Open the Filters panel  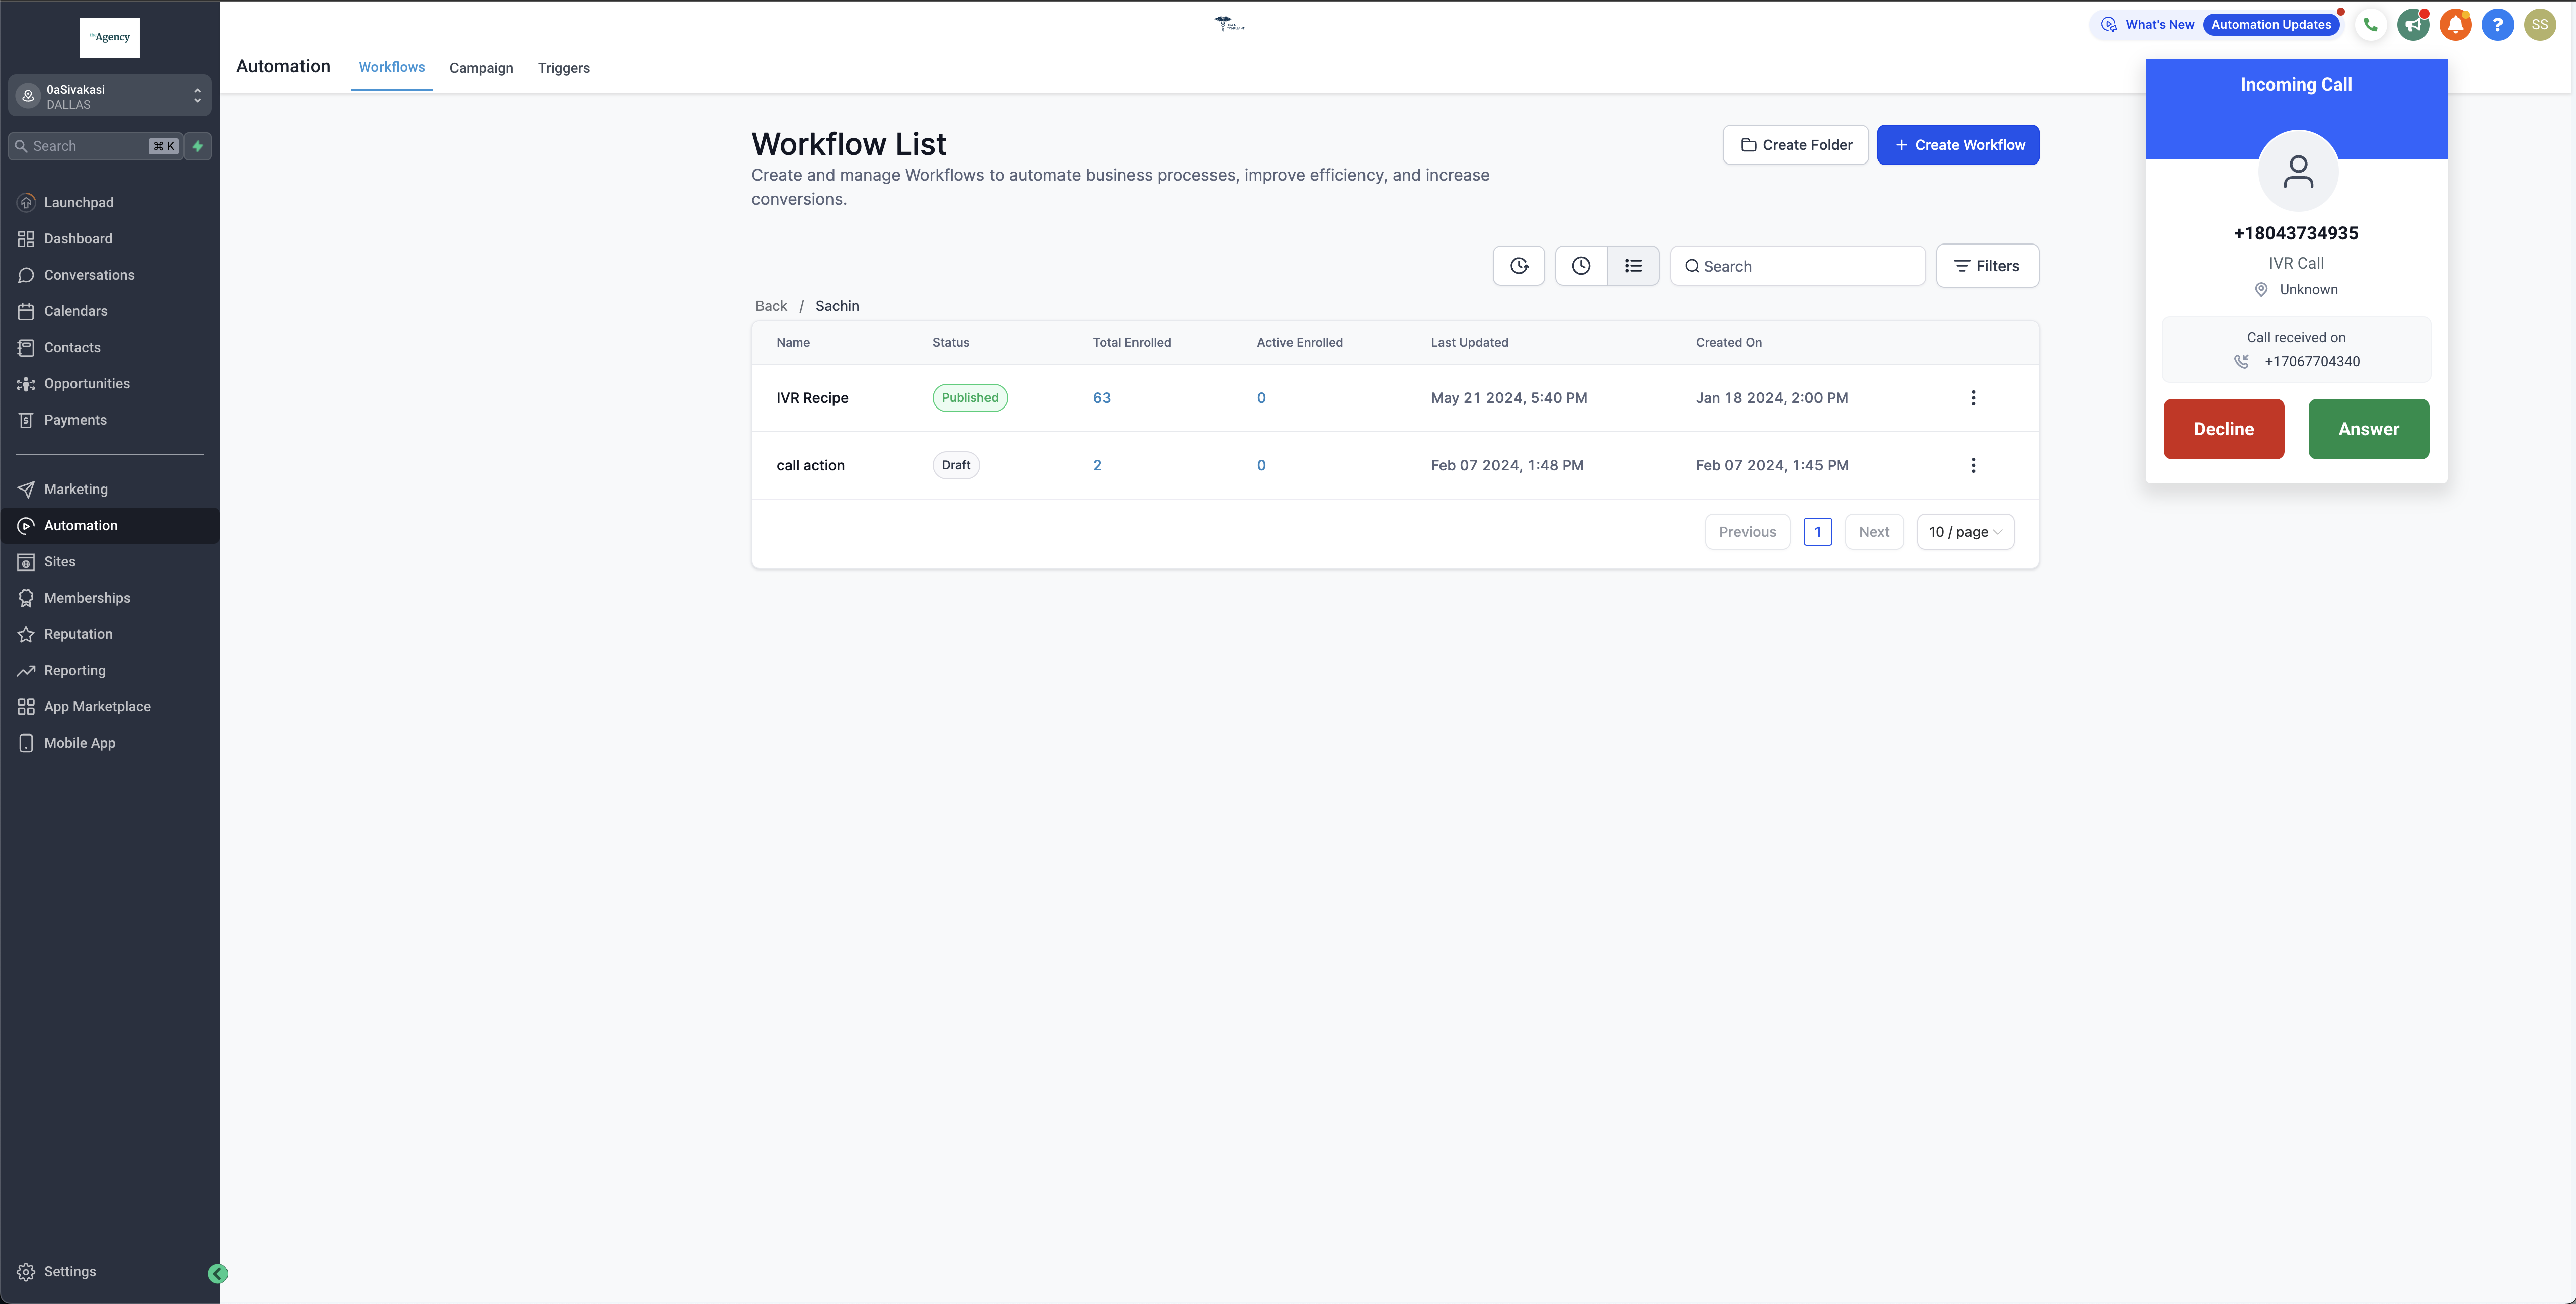[x=1987, y=266]
